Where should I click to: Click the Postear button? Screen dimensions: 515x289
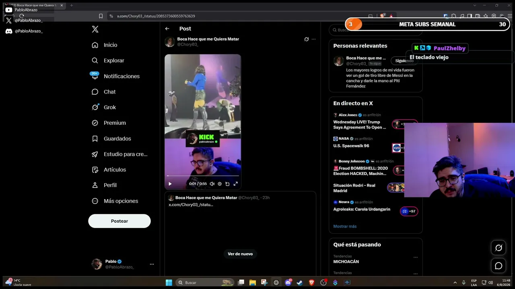tap(119, 221)
